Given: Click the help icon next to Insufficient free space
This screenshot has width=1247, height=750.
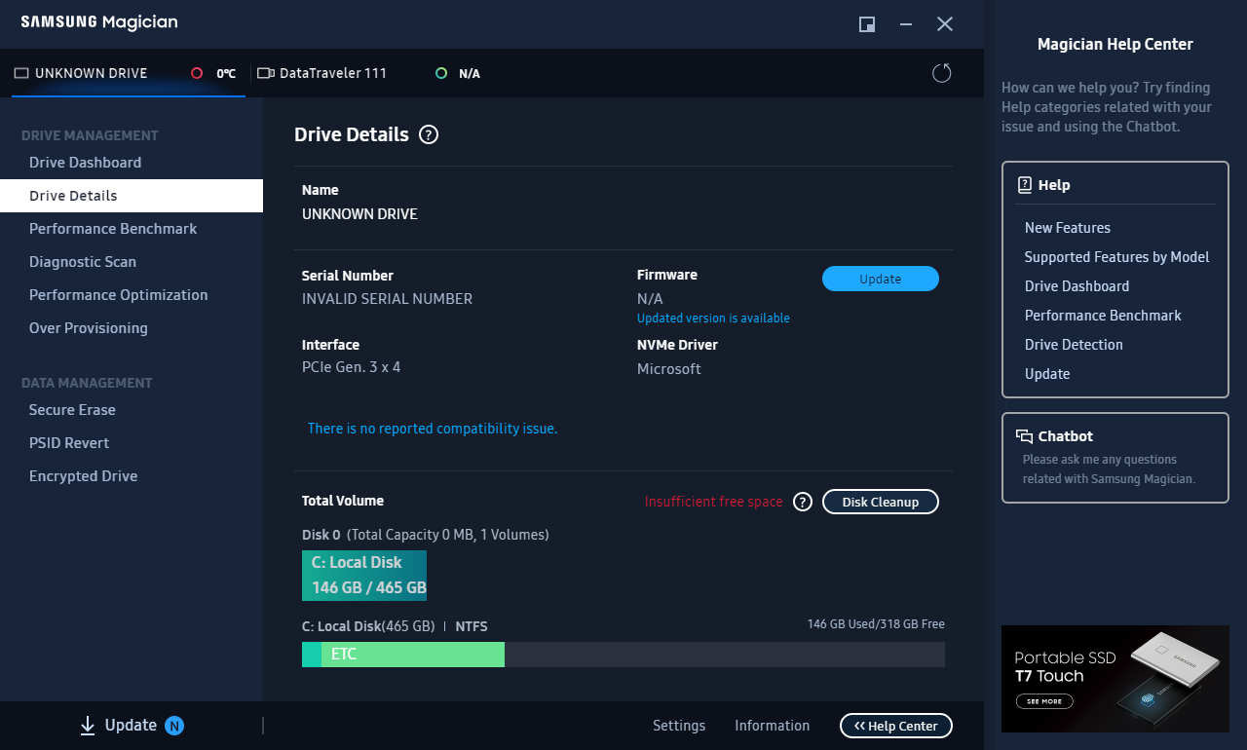Looking at the screenshot, I should tap(802, 502).
